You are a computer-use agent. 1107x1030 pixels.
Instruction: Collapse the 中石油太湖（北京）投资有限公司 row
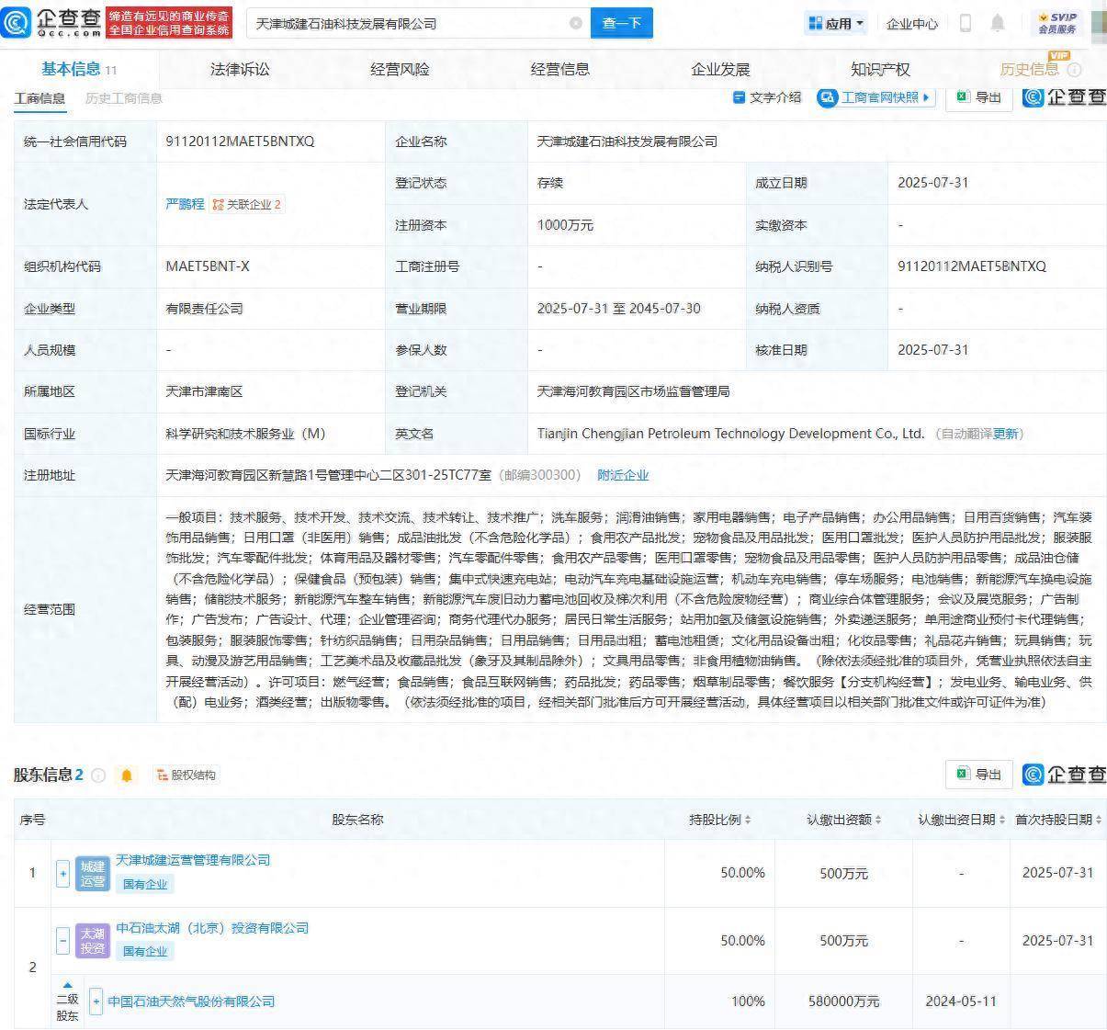63,941
